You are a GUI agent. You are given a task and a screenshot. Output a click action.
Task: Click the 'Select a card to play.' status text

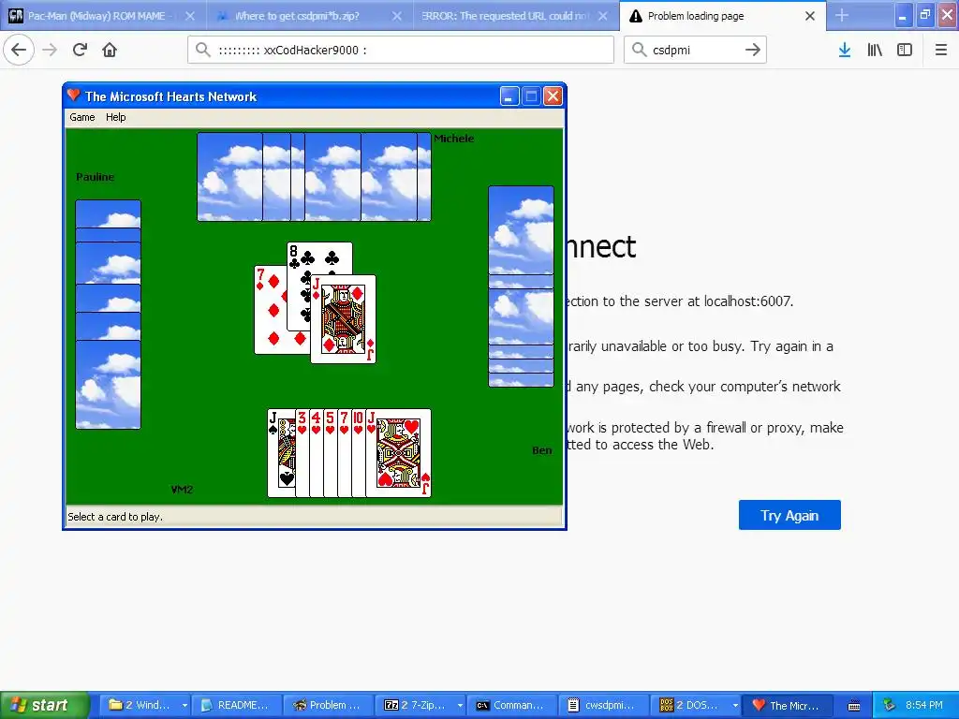click(115, 517)
